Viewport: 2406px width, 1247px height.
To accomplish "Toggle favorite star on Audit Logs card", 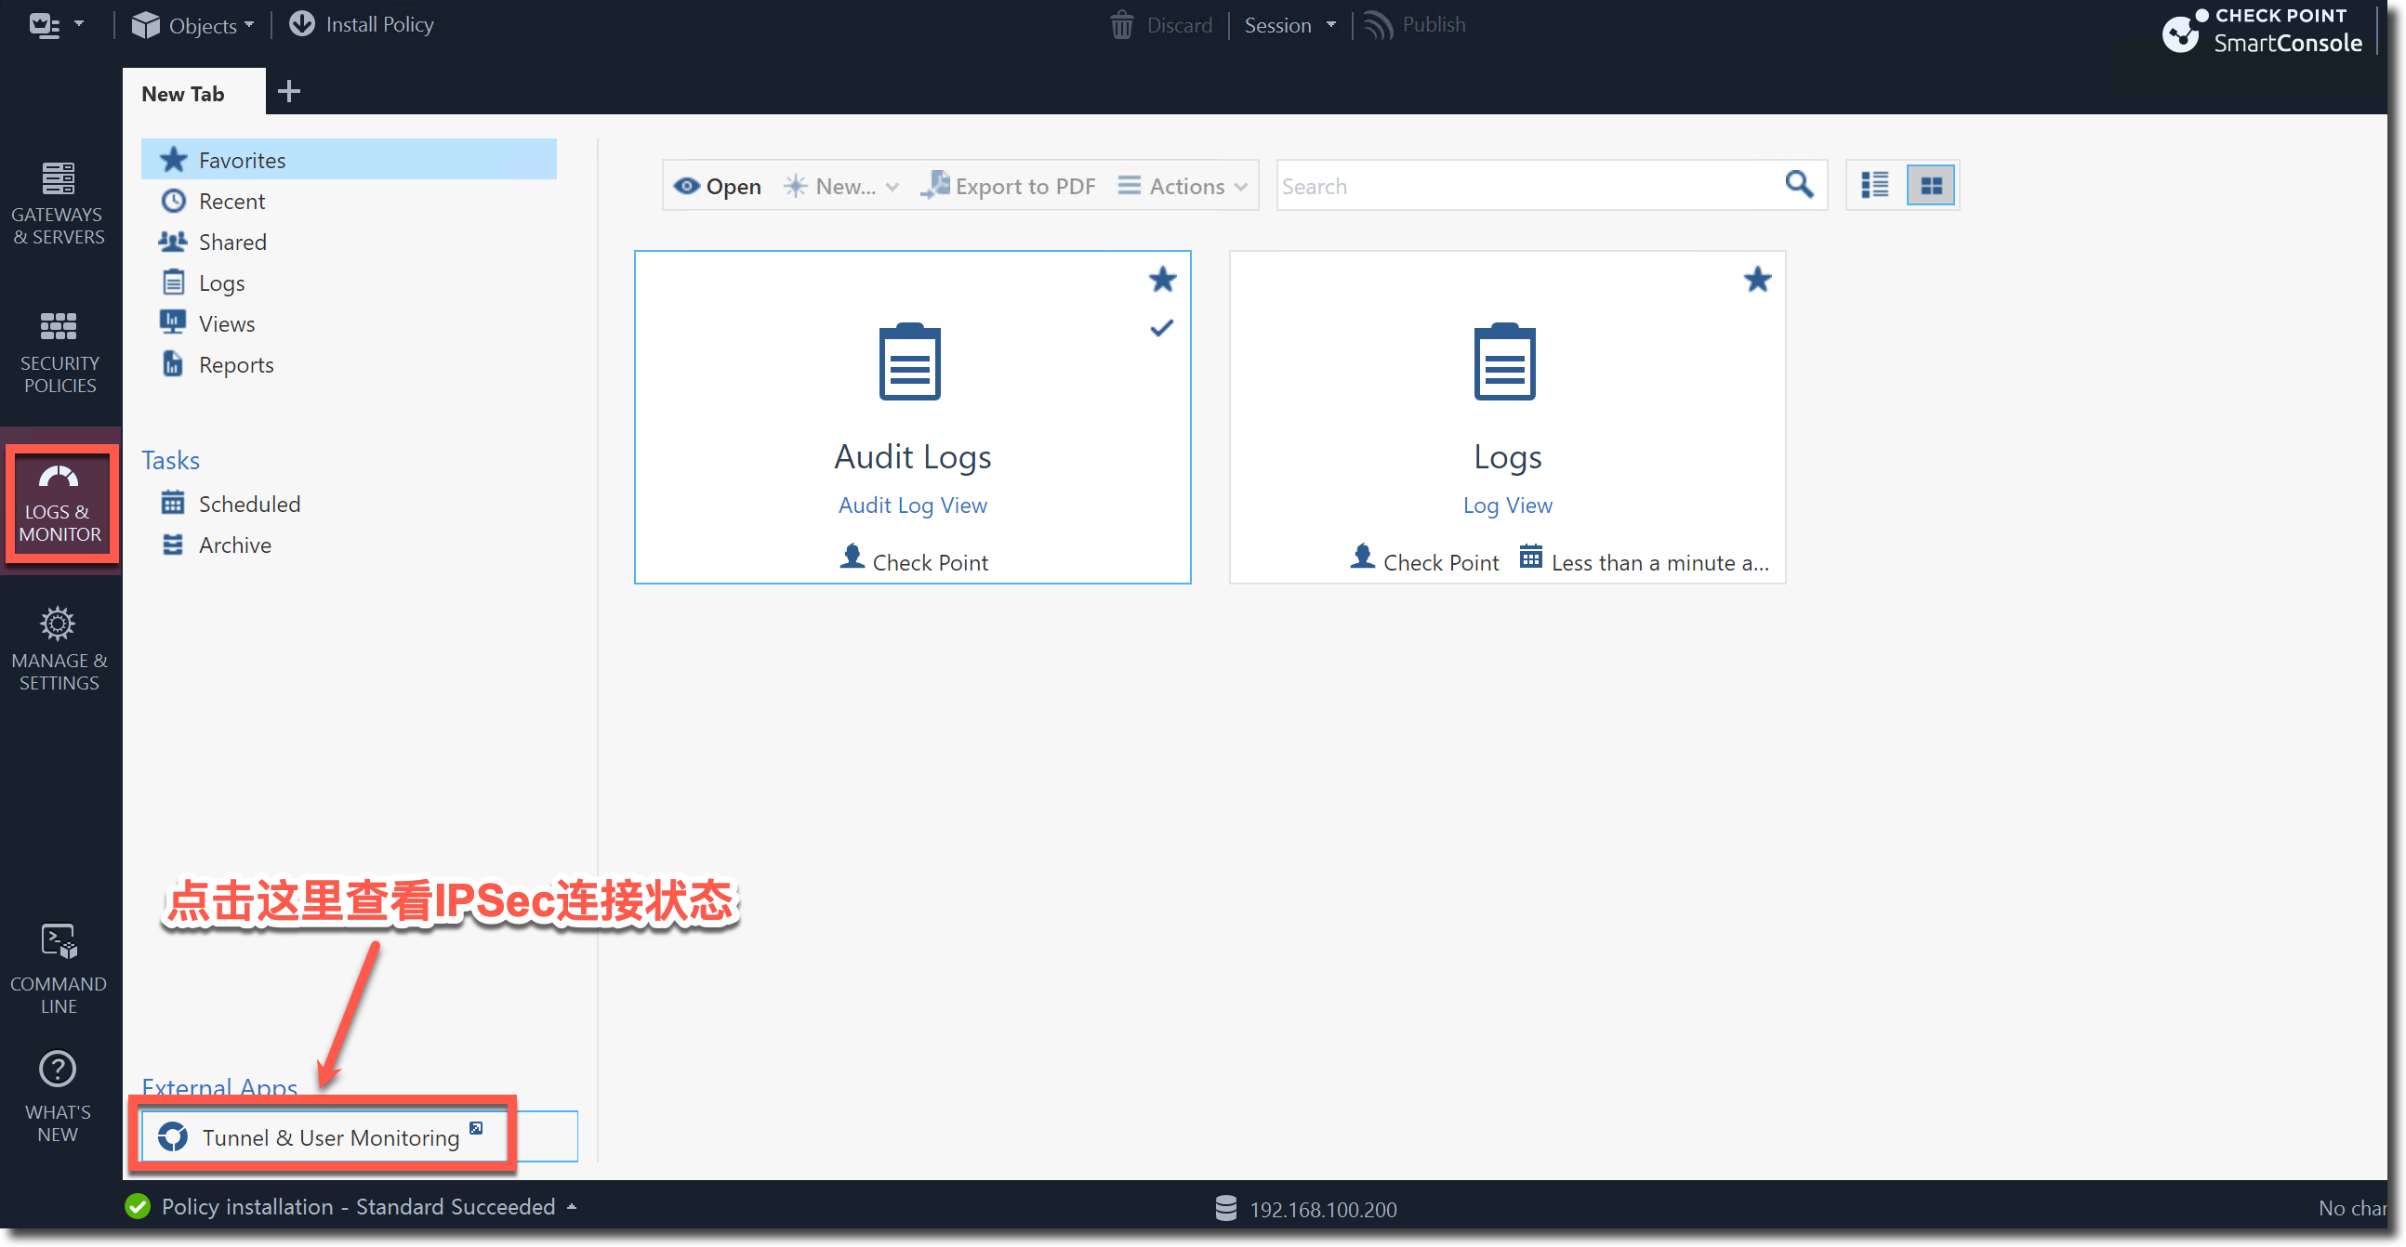I will (1162, 279).
